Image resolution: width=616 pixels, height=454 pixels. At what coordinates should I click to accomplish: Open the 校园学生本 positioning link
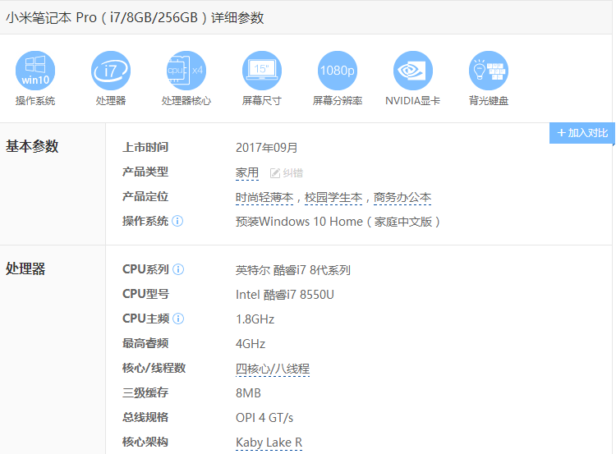coord(333,198)
